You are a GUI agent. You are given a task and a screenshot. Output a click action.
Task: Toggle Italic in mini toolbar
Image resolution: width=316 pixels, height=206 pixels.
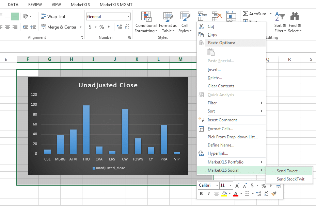[x=209, y=194]
